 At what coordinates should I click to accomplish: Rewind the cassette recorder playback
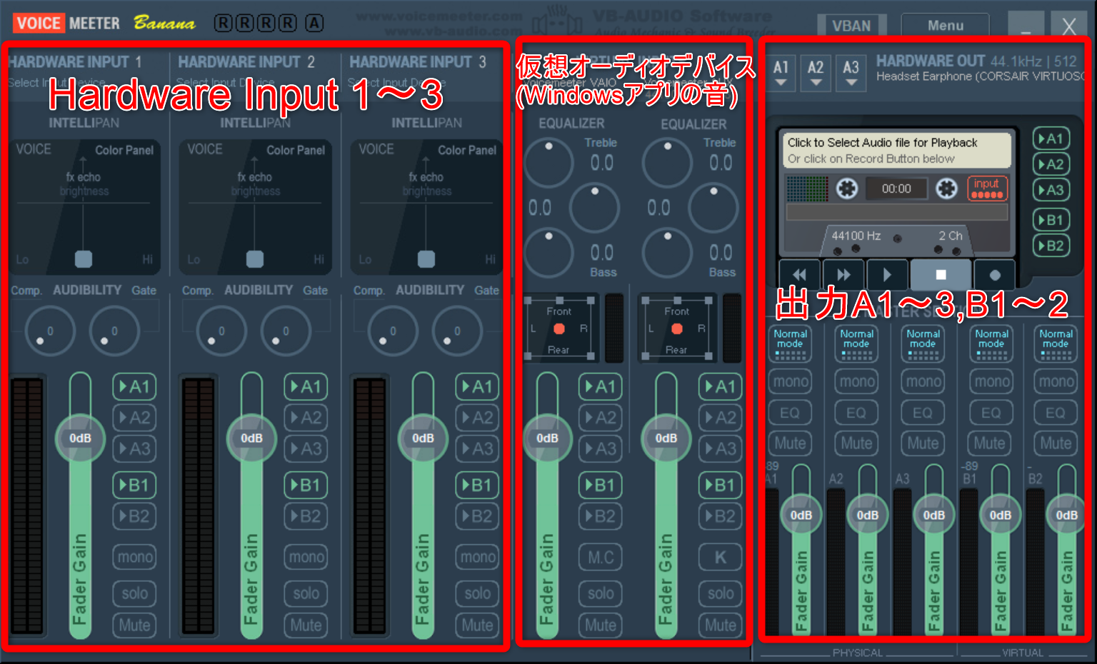coord(799,274)
